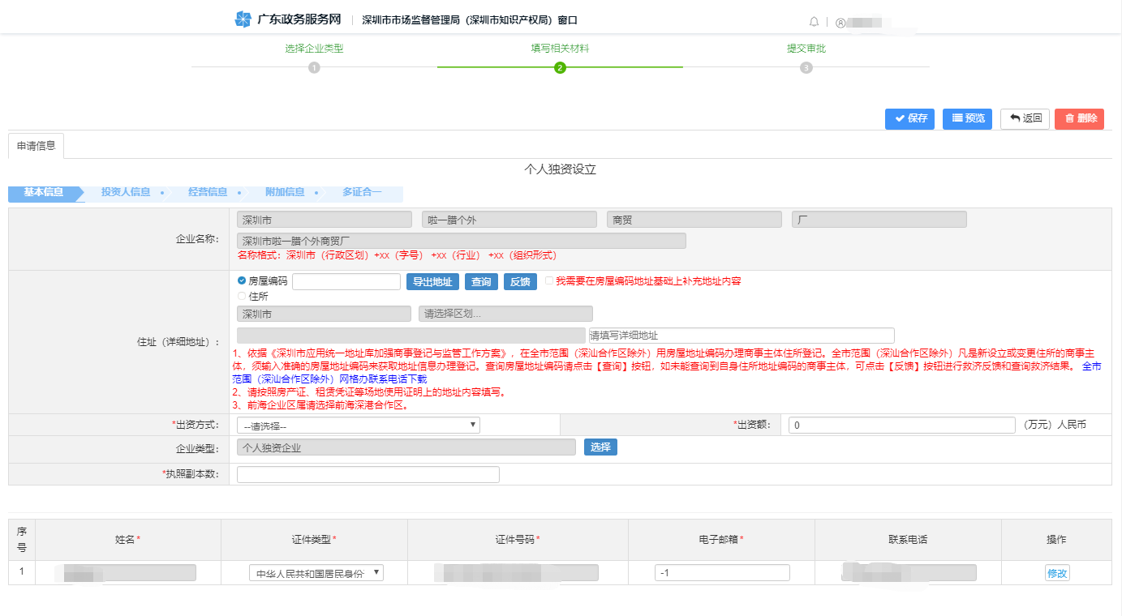This screenshot has height=616, width=1122.
Task: Click the 申请信息 tab
Action: point(36,146)
